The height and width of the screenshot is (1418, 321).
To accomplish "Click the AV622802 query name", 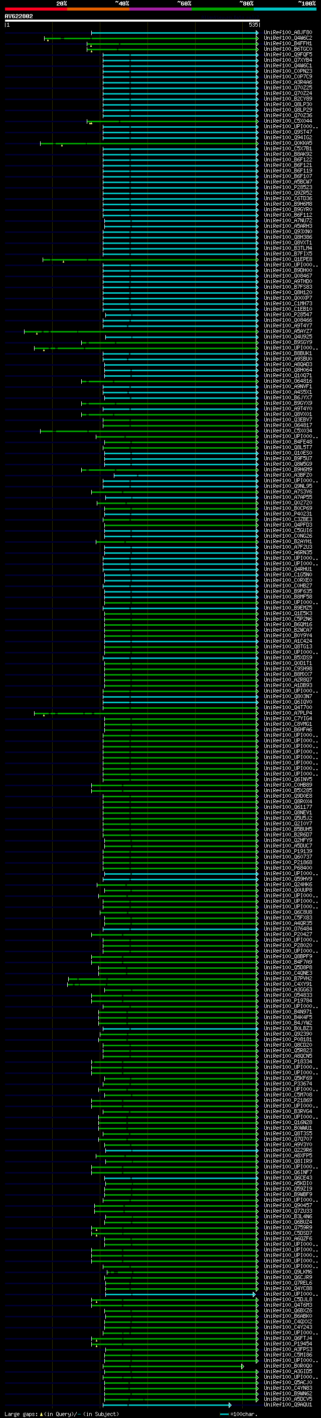I will point(19,16).
